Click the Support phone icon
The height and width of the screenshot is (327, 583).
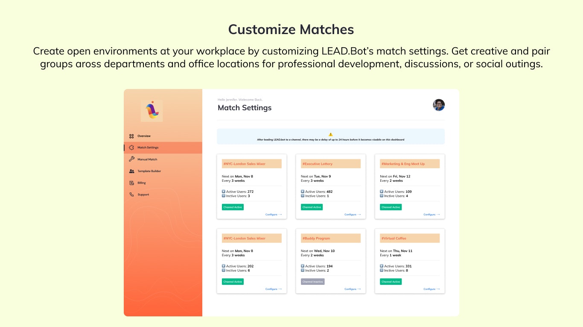[131, 195]
